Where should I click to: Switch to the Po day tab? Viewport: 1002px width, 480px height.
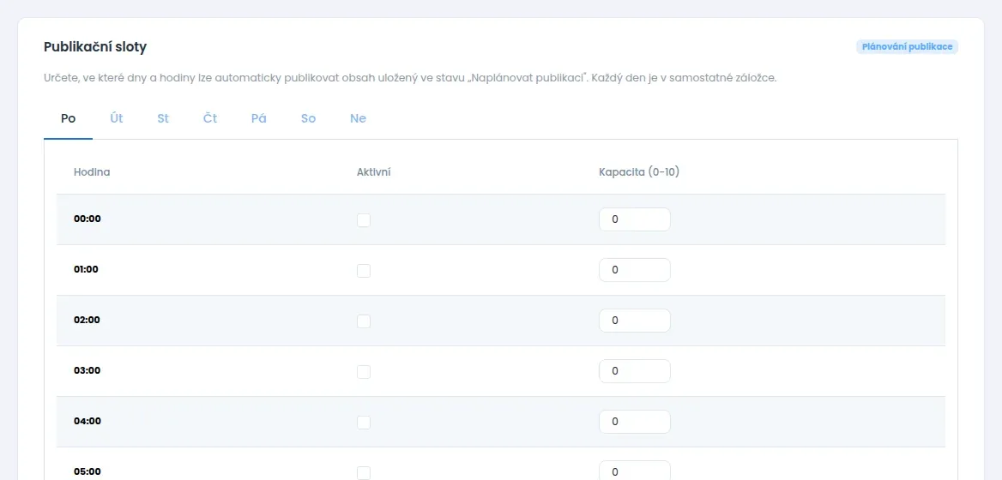point(69,119)
